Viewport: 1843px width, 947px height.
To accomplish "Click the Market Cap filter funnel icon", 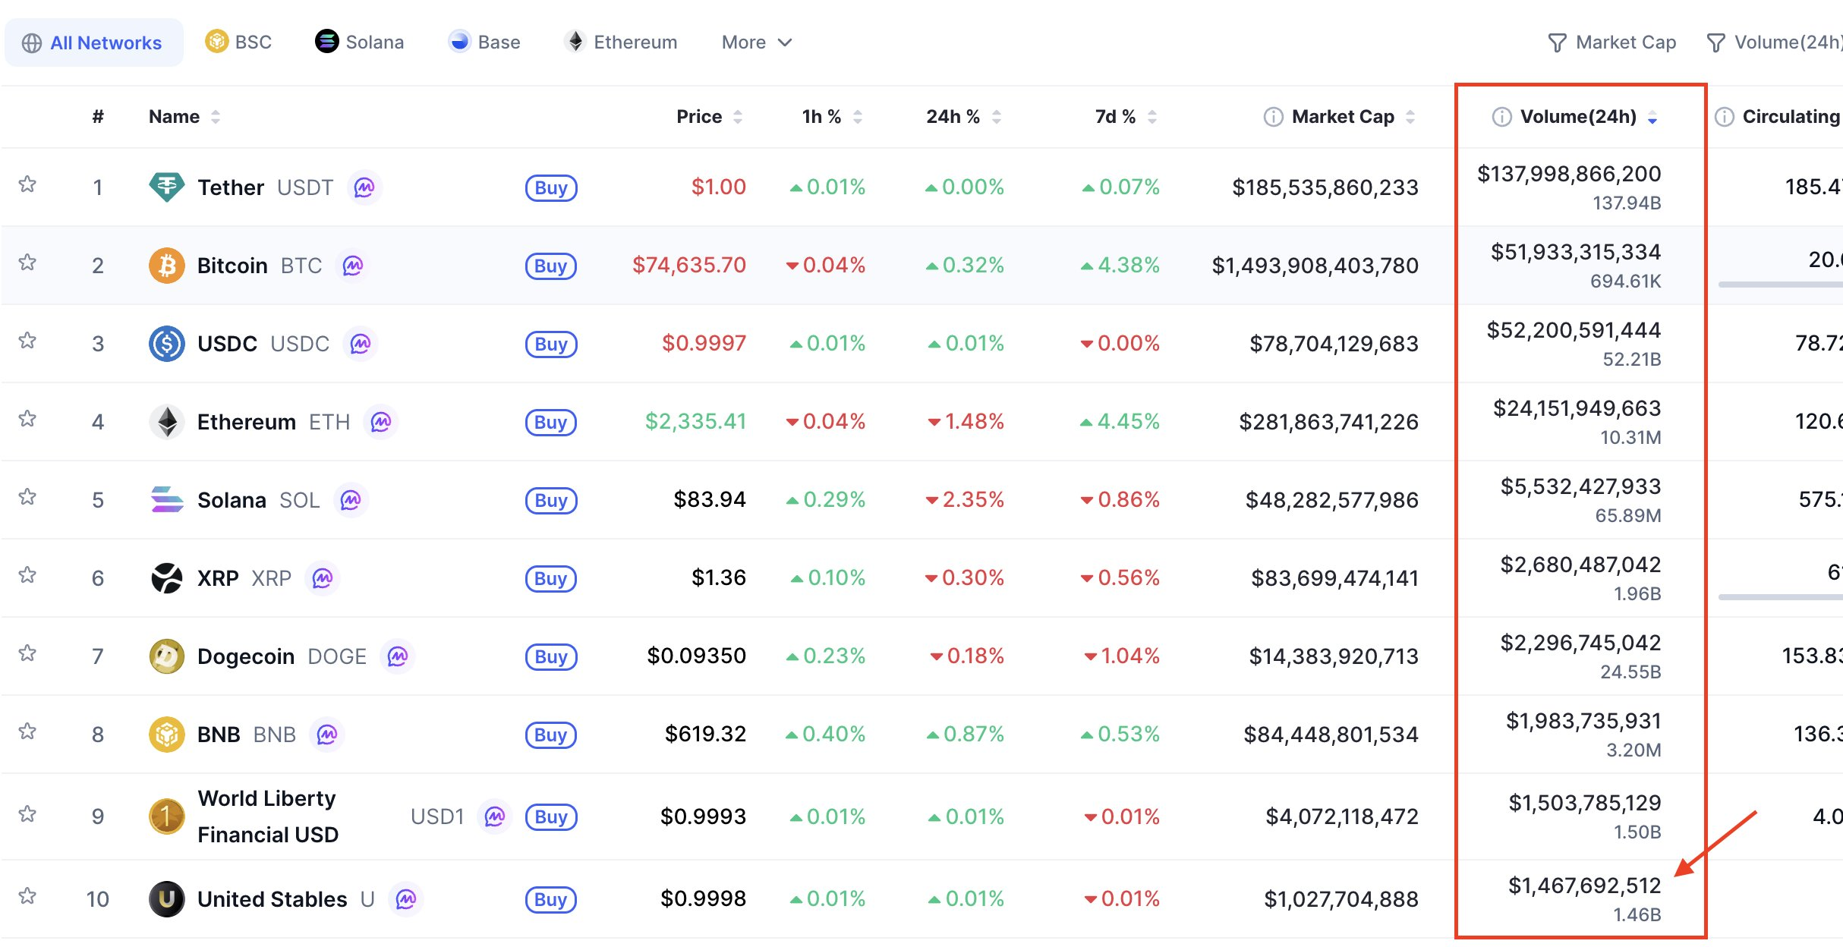I will pyautogui.click(x=1557, y=43).
